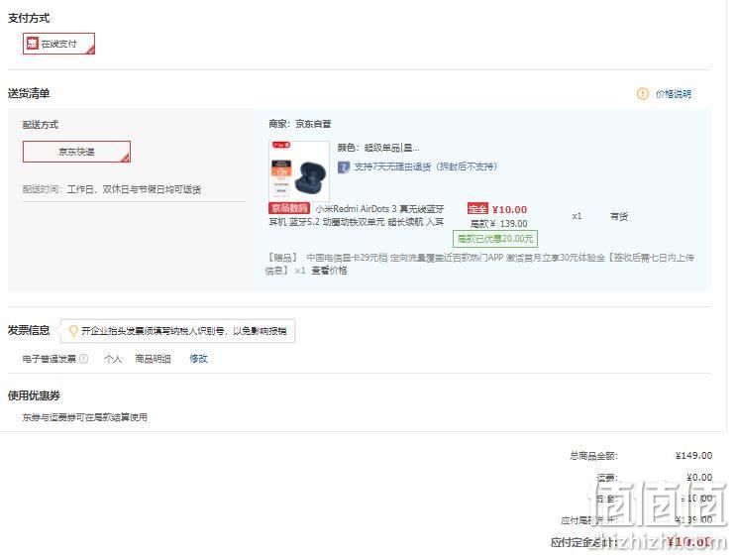Screen dimensions: 736x559
Task: Select 在线支付 online payment option
Action: click(58, 44)
